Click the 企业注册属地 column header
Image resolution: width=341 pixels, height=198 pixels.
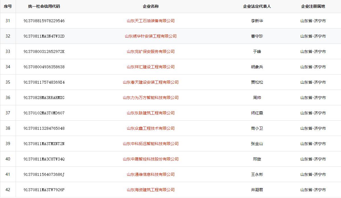[x=313, y=6]
